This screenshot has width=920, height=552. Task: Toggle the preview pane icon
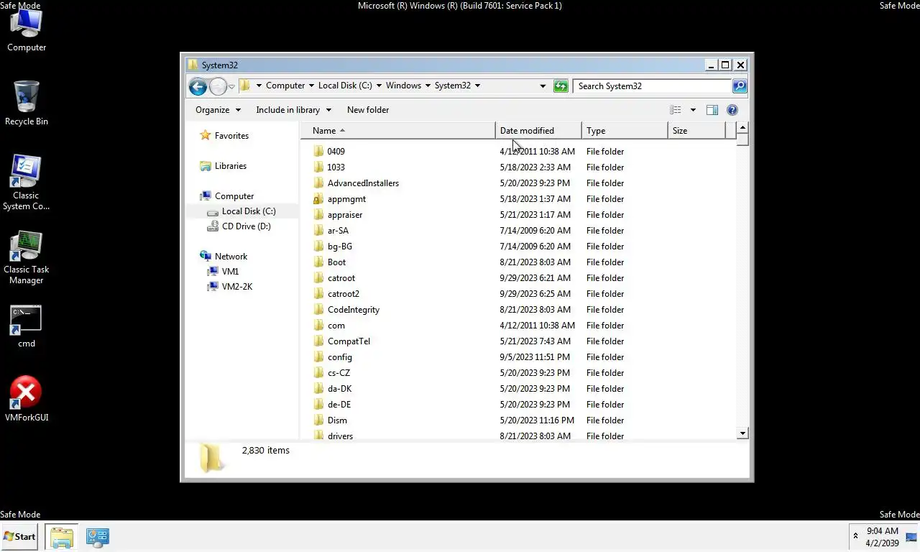(712, 110)
